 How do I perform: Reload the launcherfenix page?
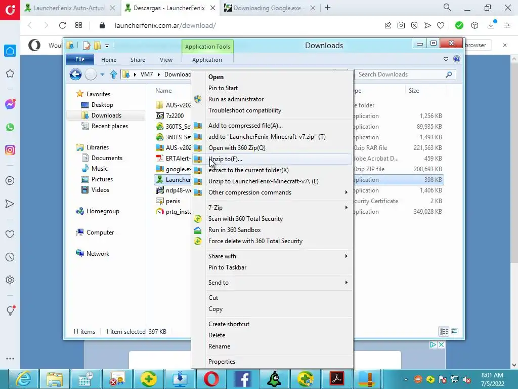(62, 25)
